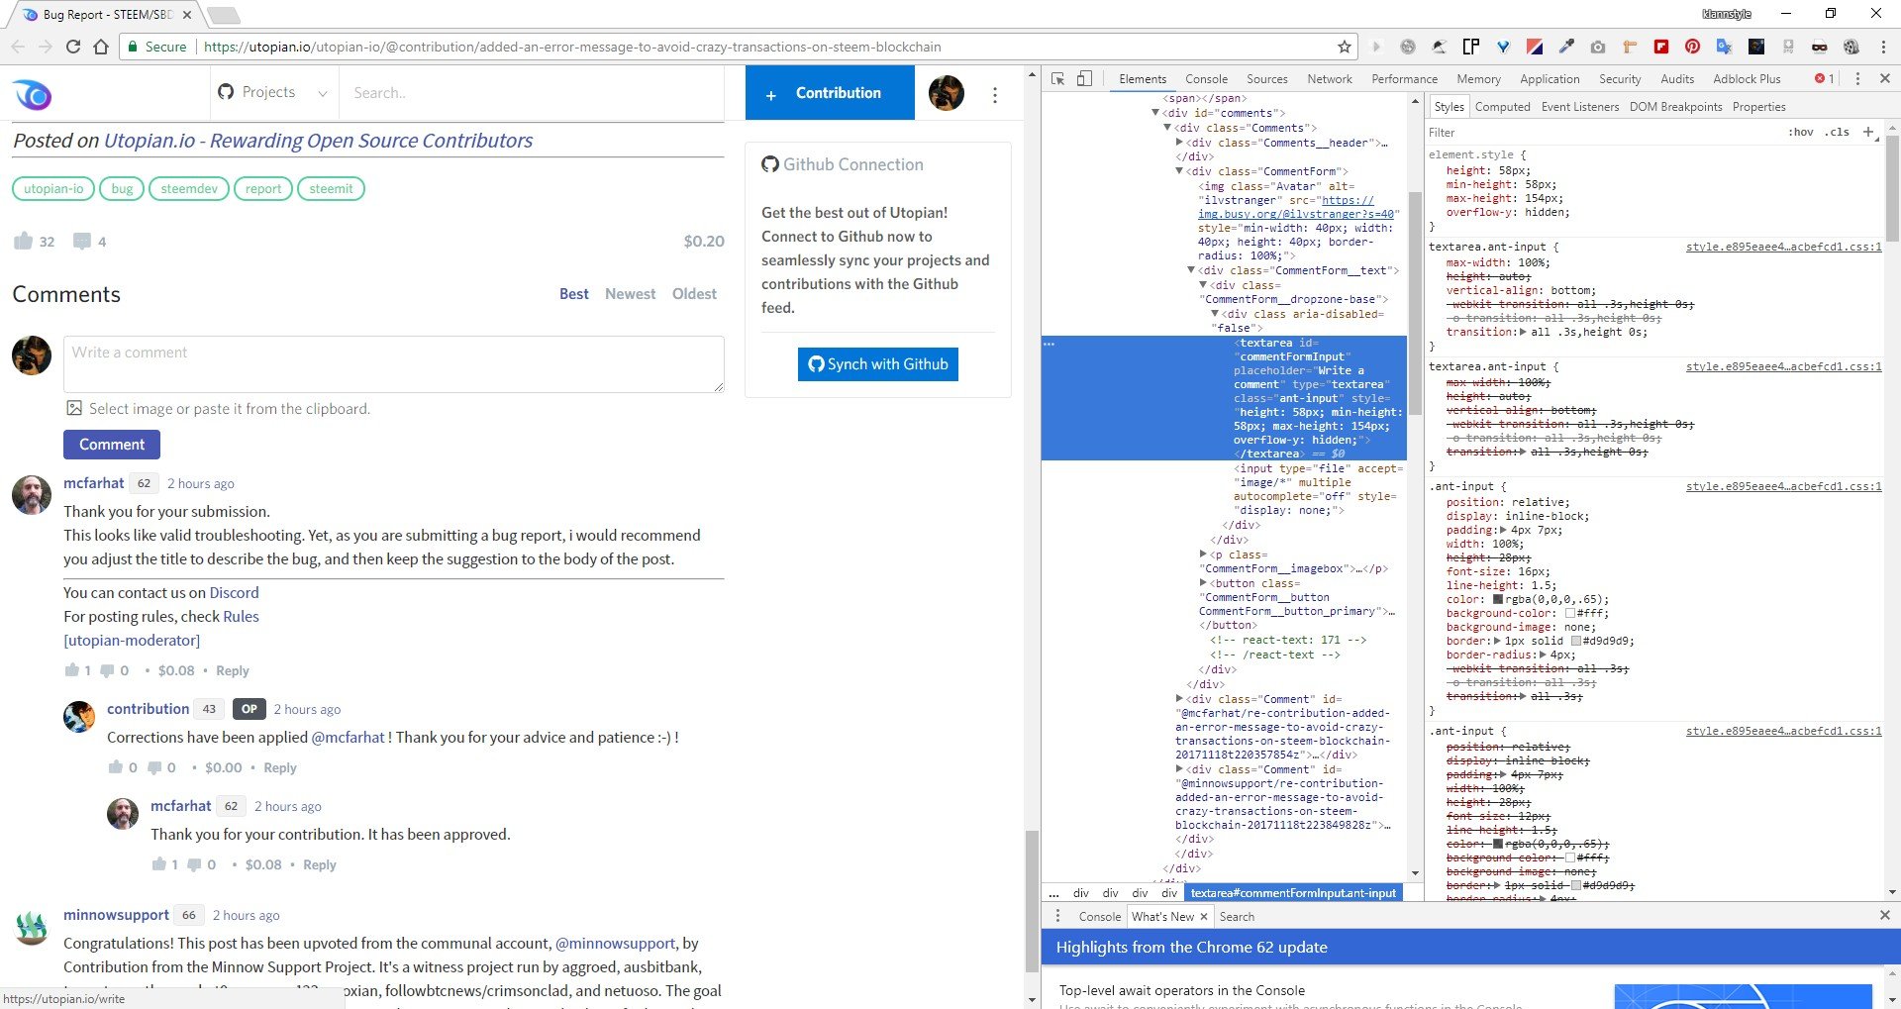1901x1009 pixels.
Task: Open the Discord link
Action: [x=234, y=592]
